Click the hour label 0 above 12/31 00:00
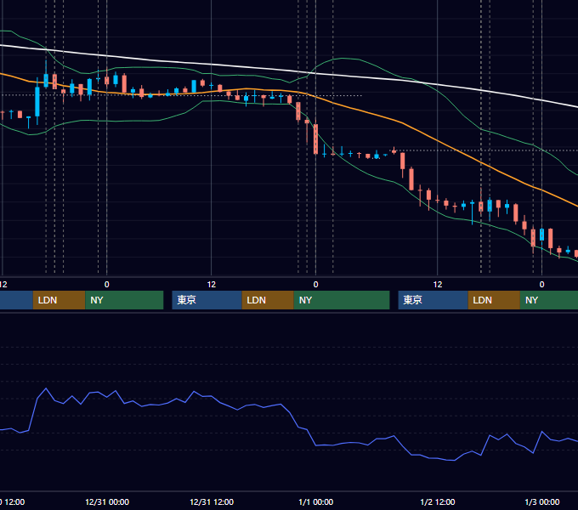This screenshot has width=578, height=510. point(107,284)
